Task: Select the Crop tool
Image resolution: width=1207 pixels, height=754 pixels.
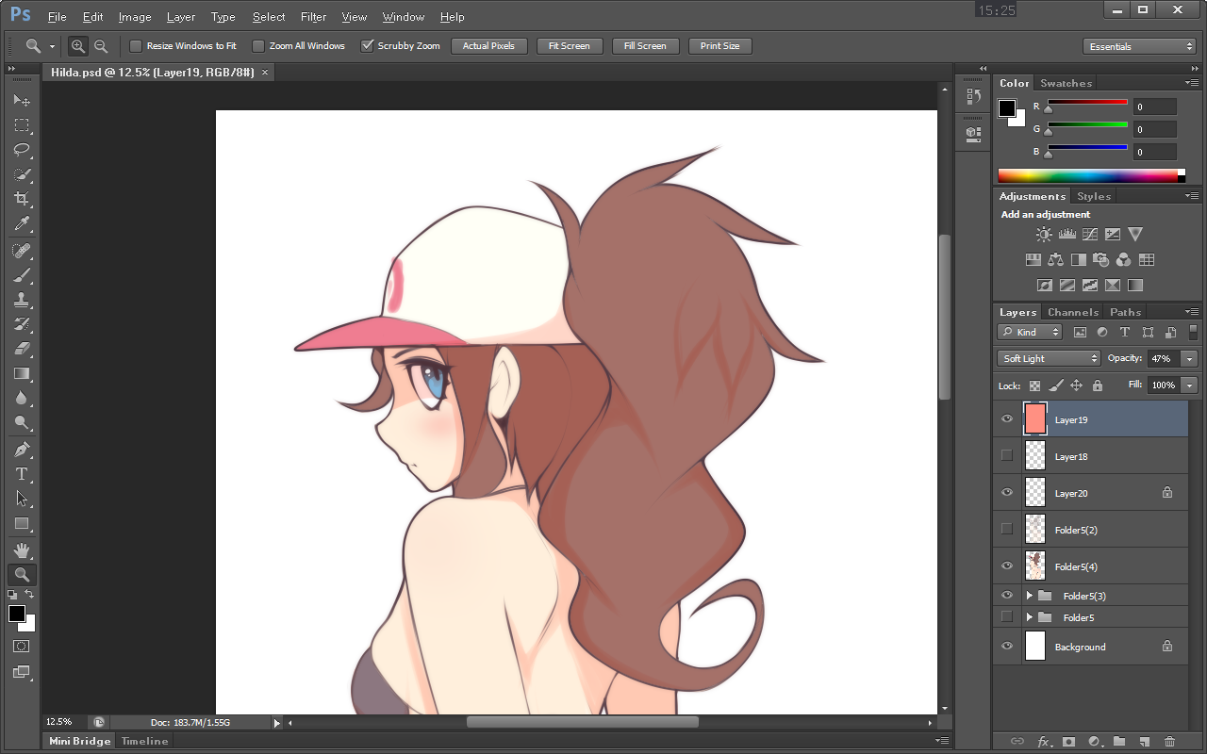Action: point(21,199)
